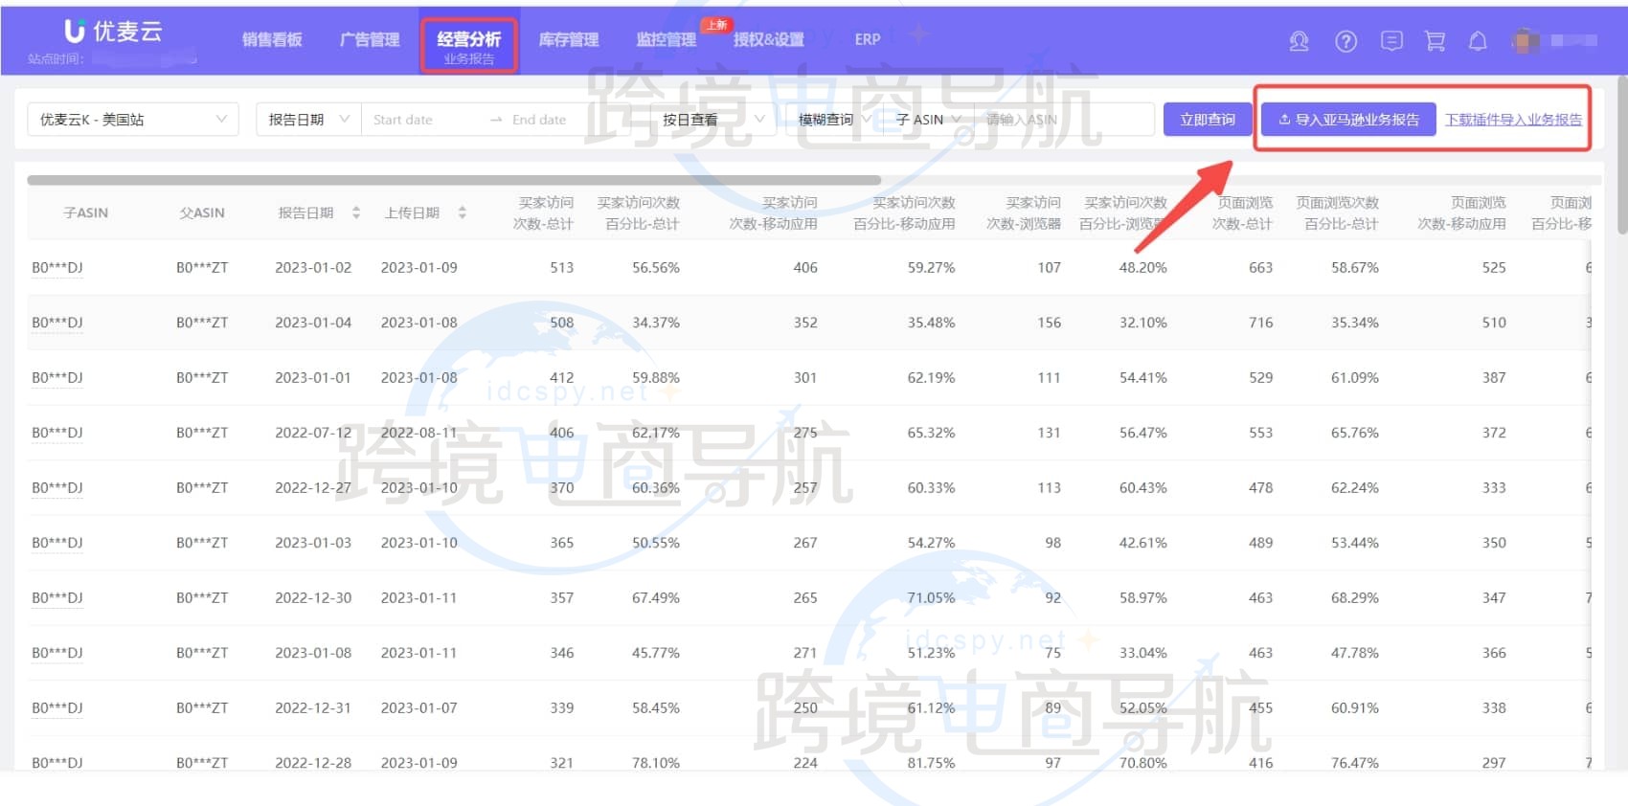Image resolution: width=1628 pixels, height=806 pixels.
Task: Click percentage value 34.37%
Action: [656, 323]
